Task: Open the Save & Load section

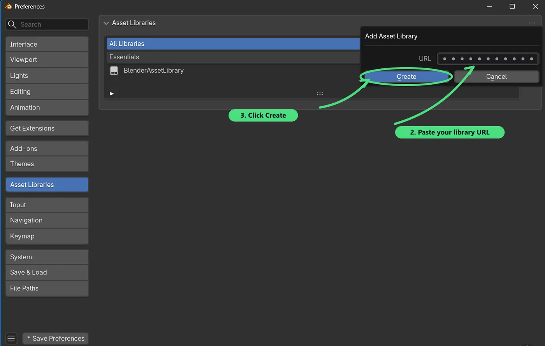Action: (47, 272)
